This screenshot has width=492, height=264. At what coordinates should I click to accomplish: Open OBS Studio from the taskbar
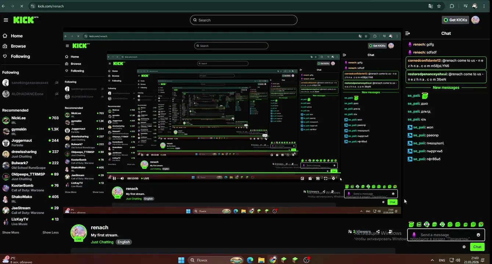[x=307, y=260]
